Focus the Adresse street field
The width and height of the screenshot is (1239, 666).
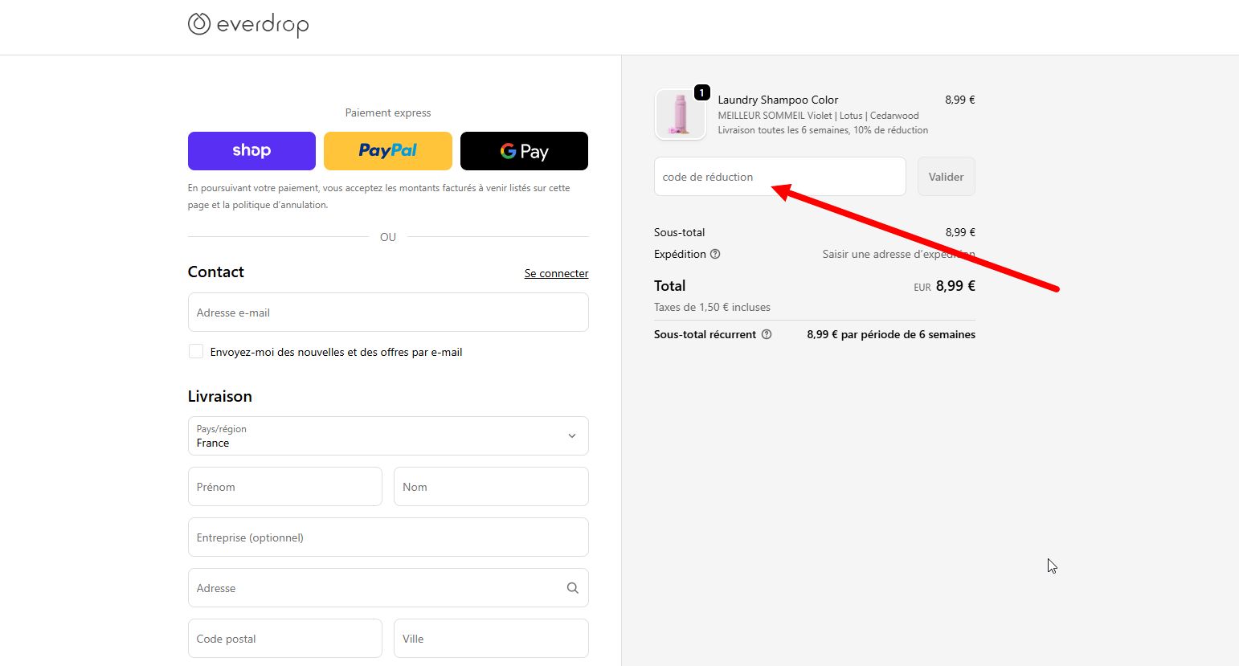(x=388, y=588)
